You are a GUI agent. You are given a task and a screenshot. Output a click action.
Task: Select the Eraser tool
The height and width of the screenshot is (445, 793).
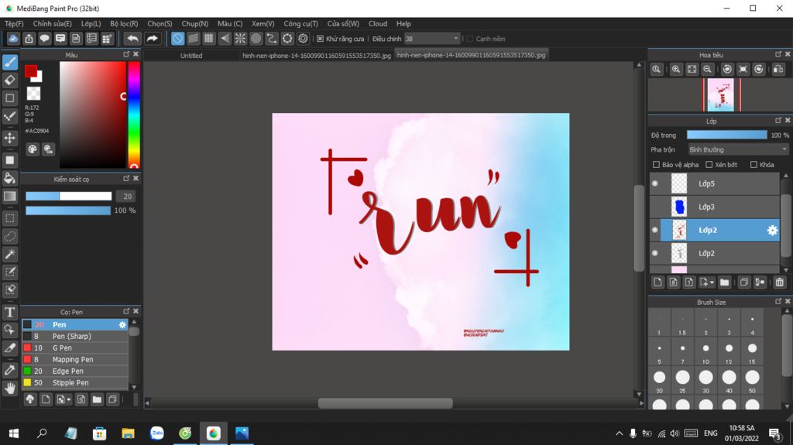click(x=9, y=80)
